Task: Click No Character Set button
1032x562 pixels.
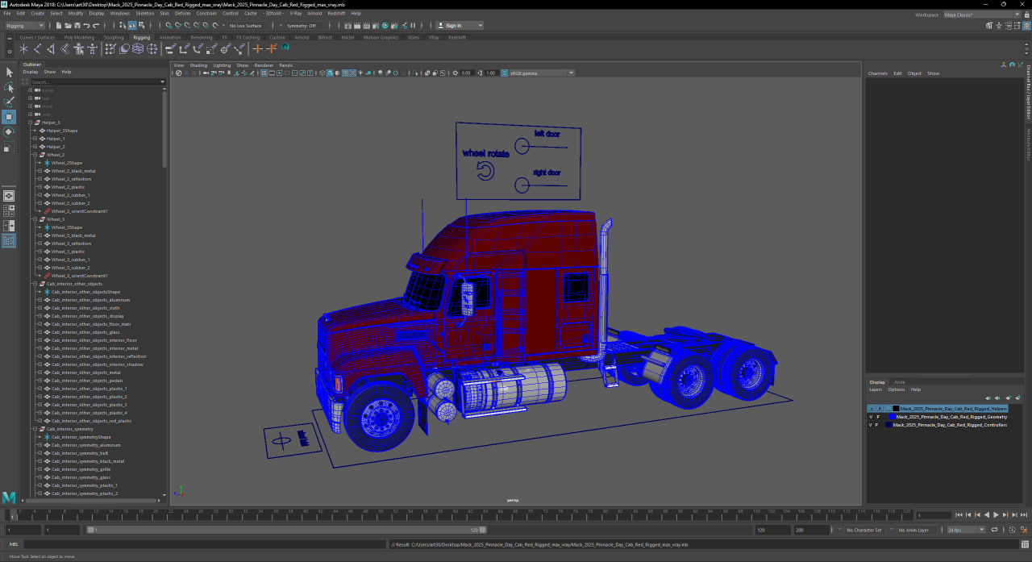Action: 864,530
